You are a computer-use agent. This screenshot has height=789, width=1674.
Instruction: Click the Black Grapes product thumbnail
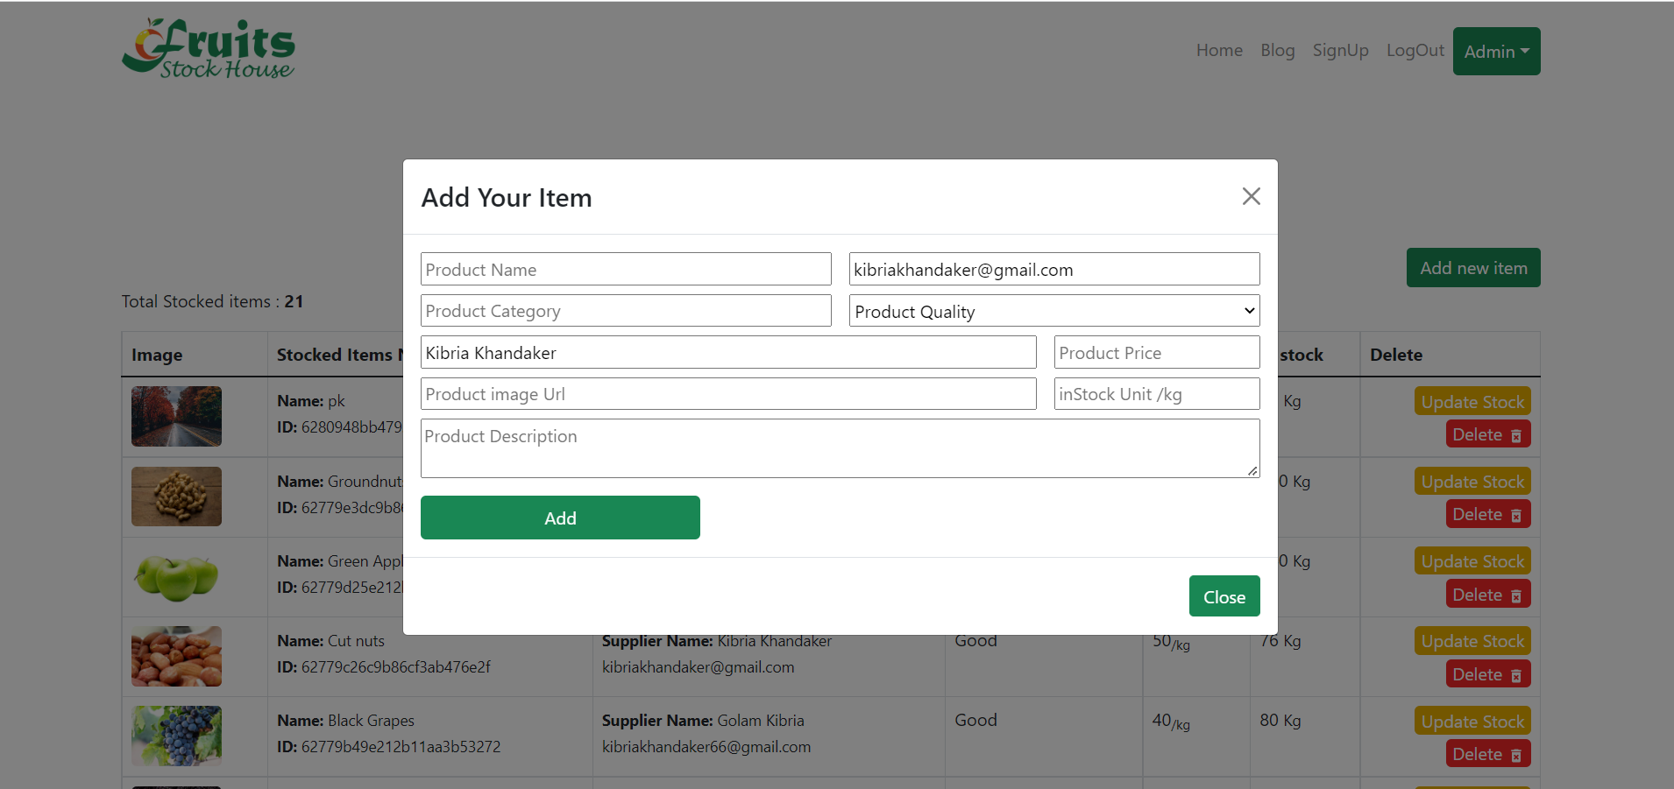point(176,736)
